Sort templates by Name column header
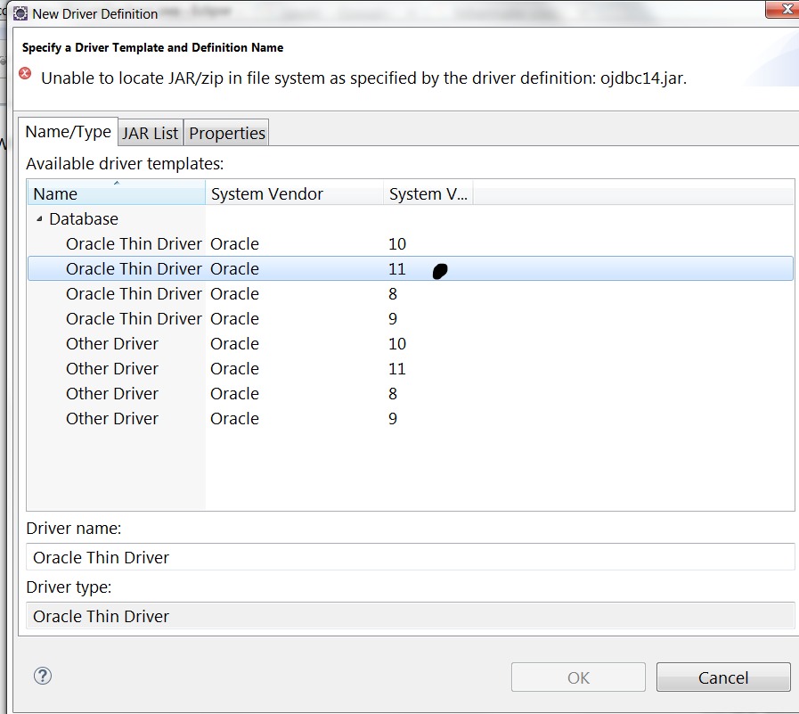 click(116, 193)
